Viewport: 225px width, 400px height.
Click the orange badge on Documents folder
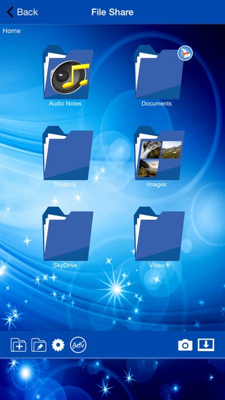point(185,53)
